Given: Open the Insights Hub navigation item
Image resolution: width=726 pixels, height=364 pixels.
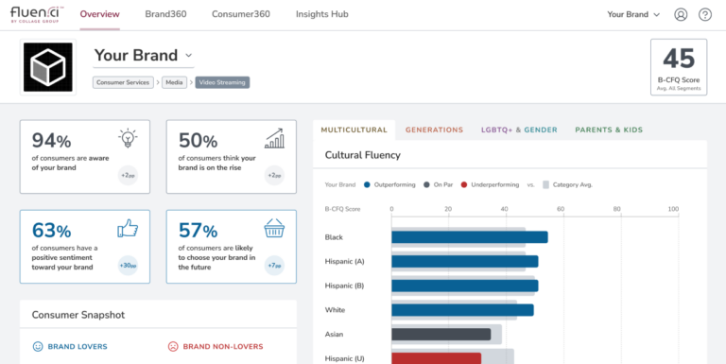Looking at the screenshot, I should 321,14.
